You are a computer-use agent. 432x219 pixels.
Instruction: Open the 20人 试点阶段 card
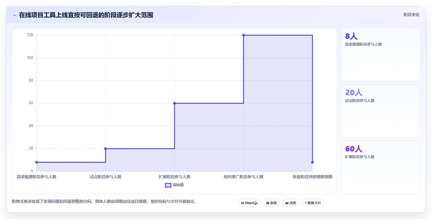pyautogui.click(x=380, y=111)
